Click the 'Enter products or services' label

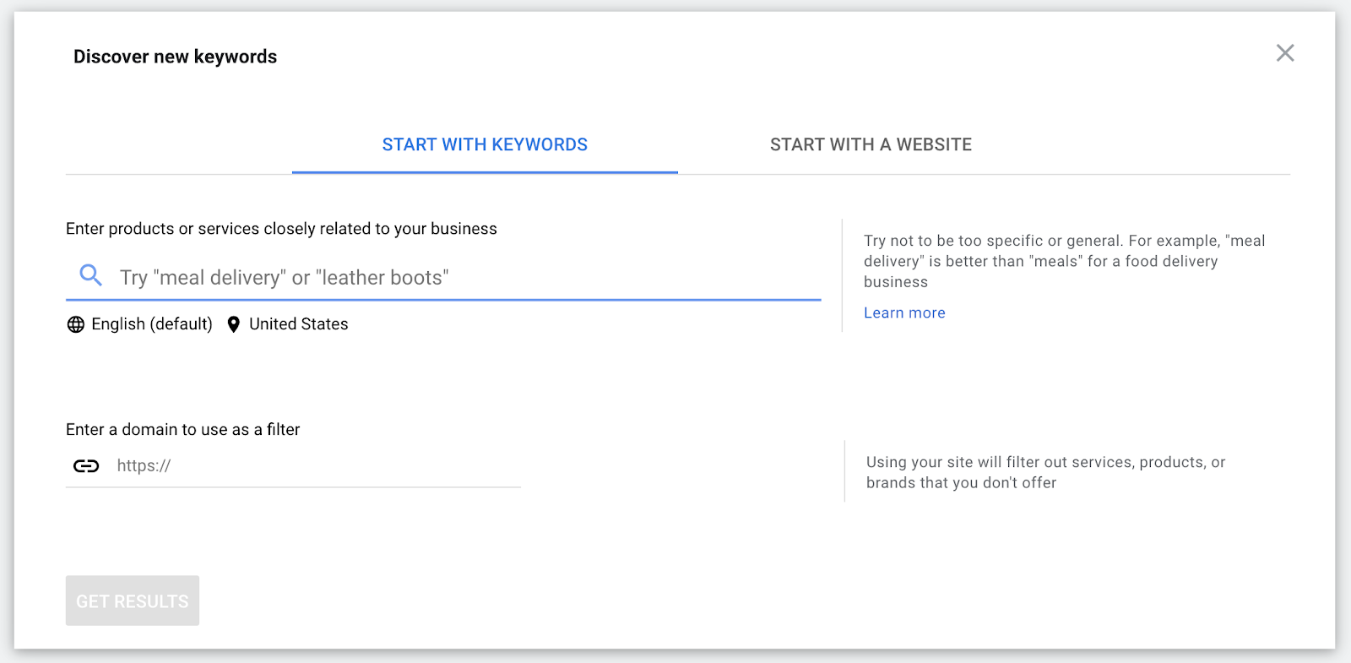click(281, 229)
